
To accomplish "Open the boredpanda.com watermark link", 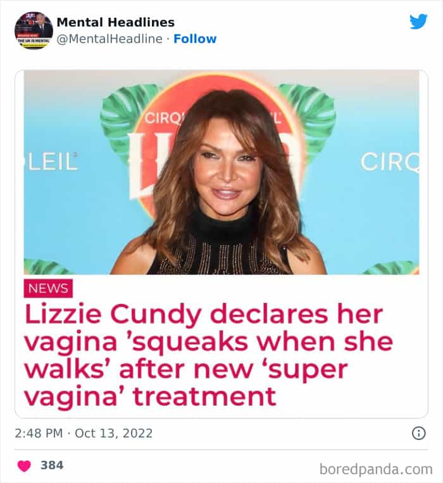I will (x=376, y=468).
